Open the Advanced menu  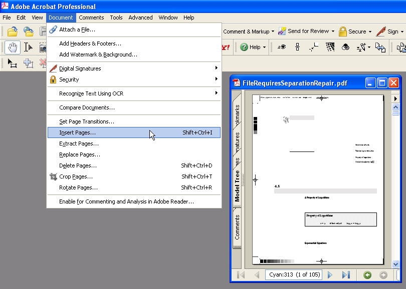pos(141,17)
